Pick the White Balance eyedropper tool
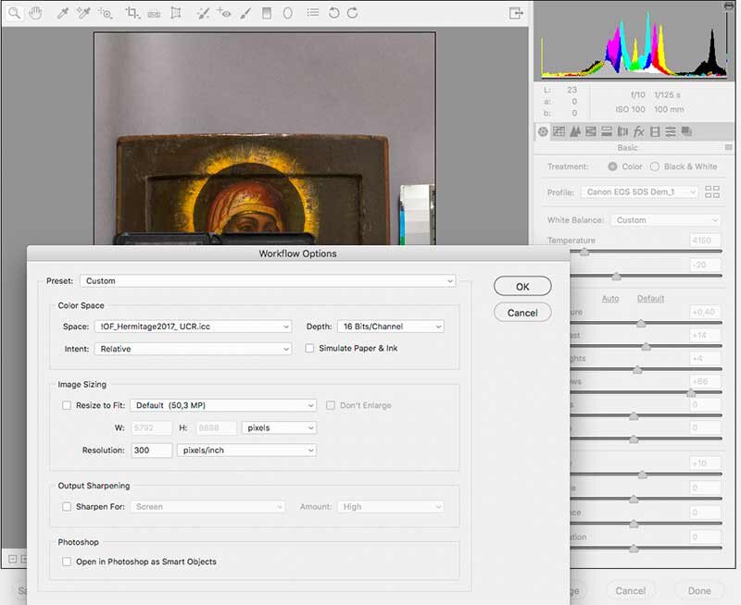Screen dimensions: 741x605 (x=63, y=14)
